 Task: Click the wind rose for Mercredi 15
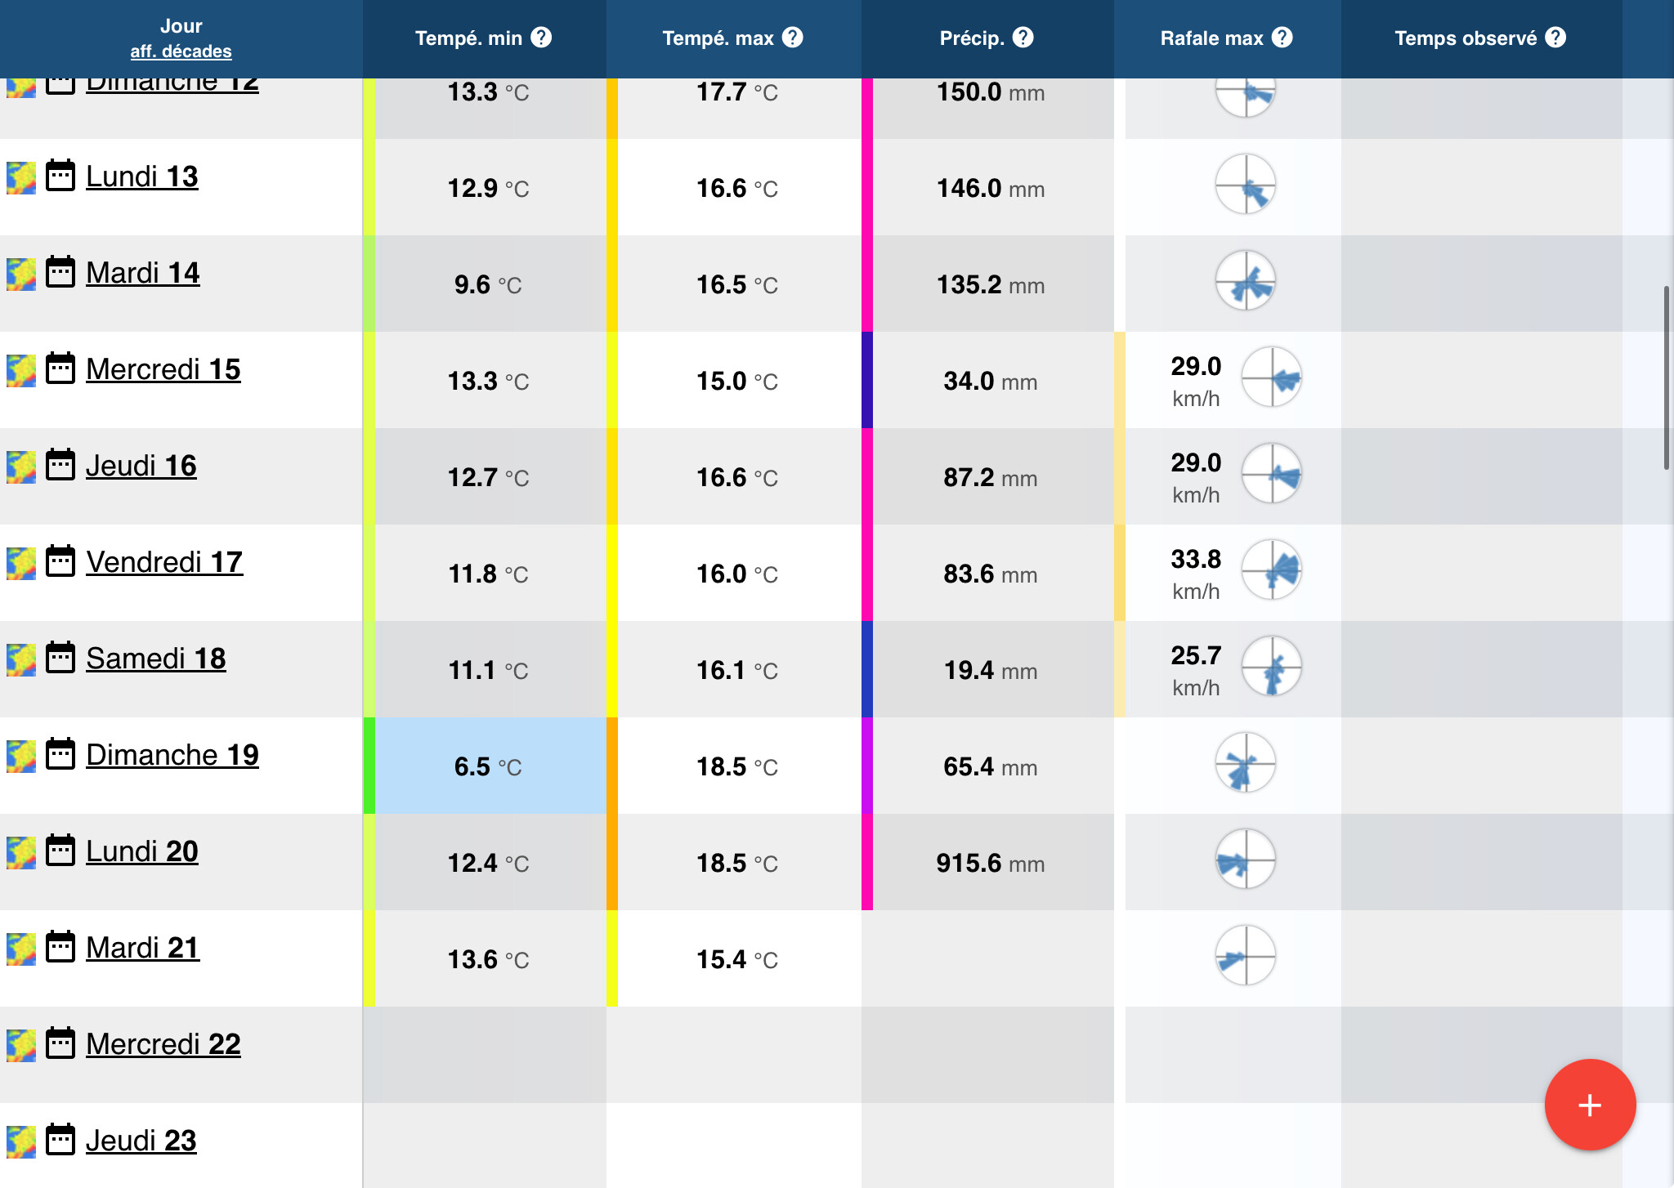[x=1272, y=377]
